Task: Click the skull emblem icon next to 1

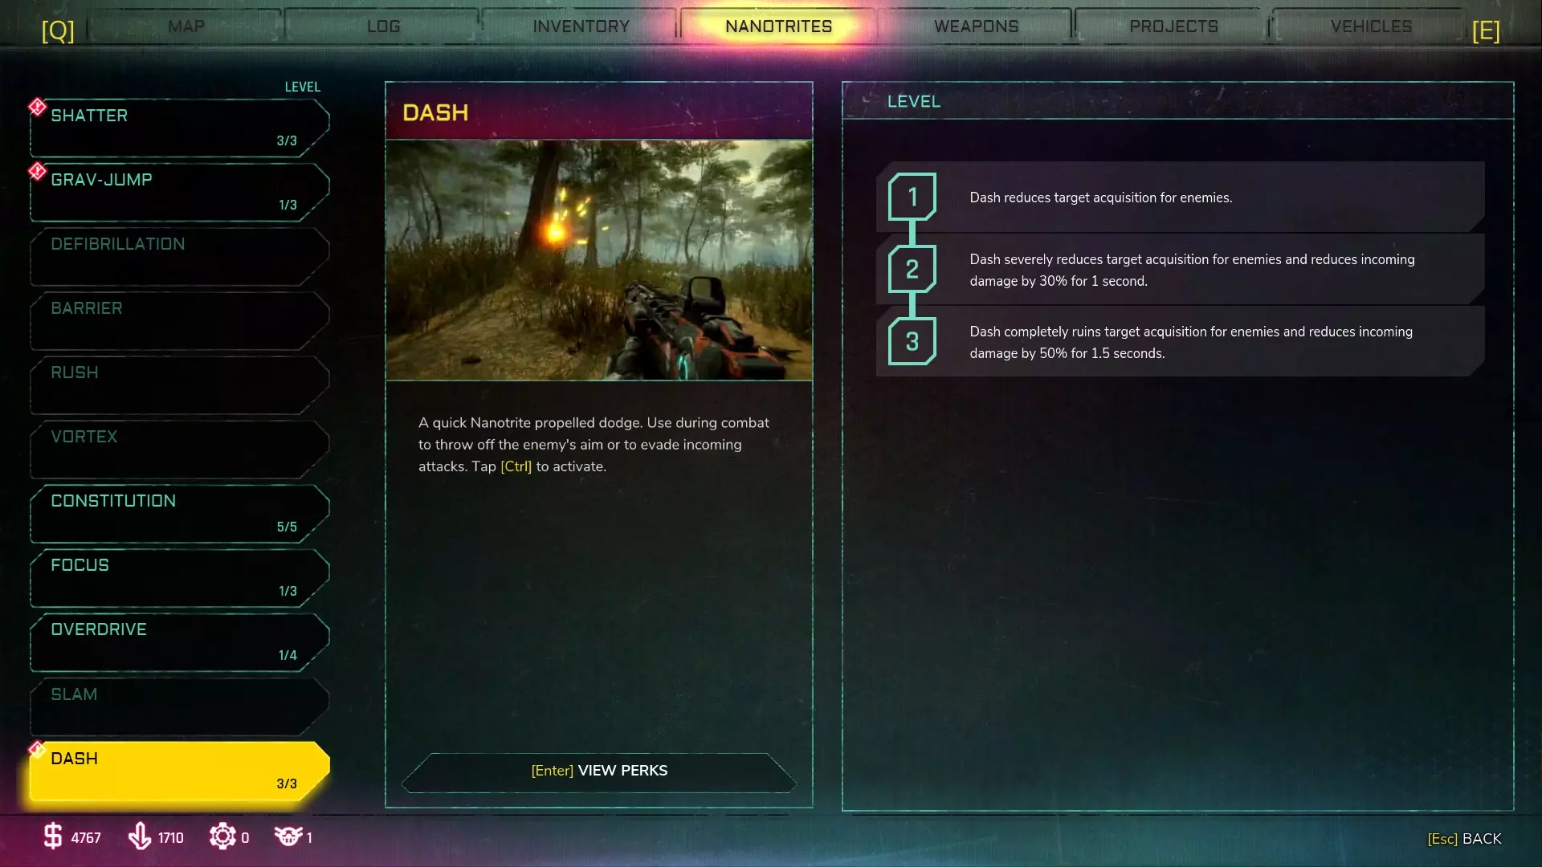Action: click(x=288, y=836)
